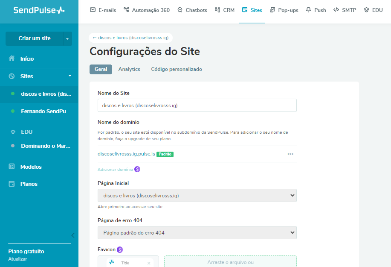Open the Criar um site dropdown arrow
Screen dimensions: 391x267
click(x=67, y=38)
